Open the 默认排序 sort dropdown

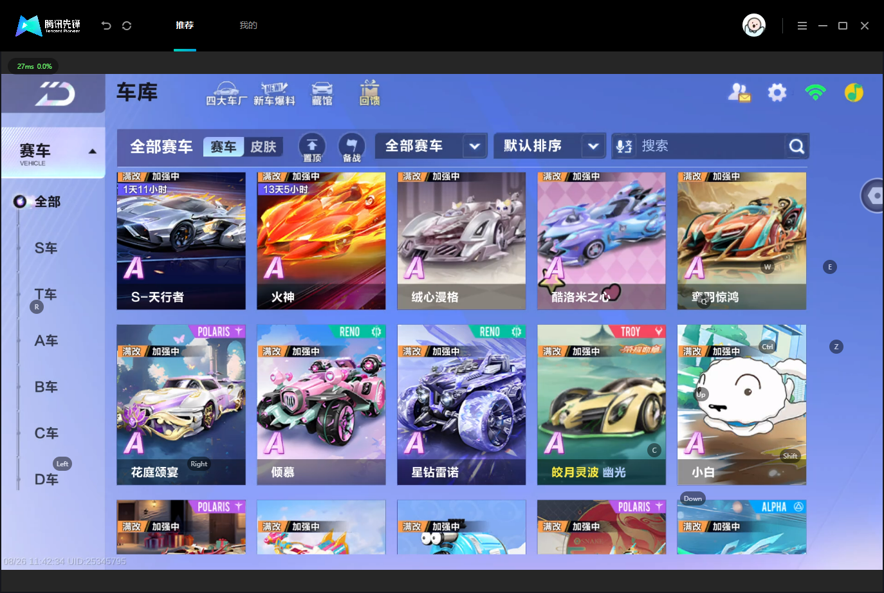[549, 146]
